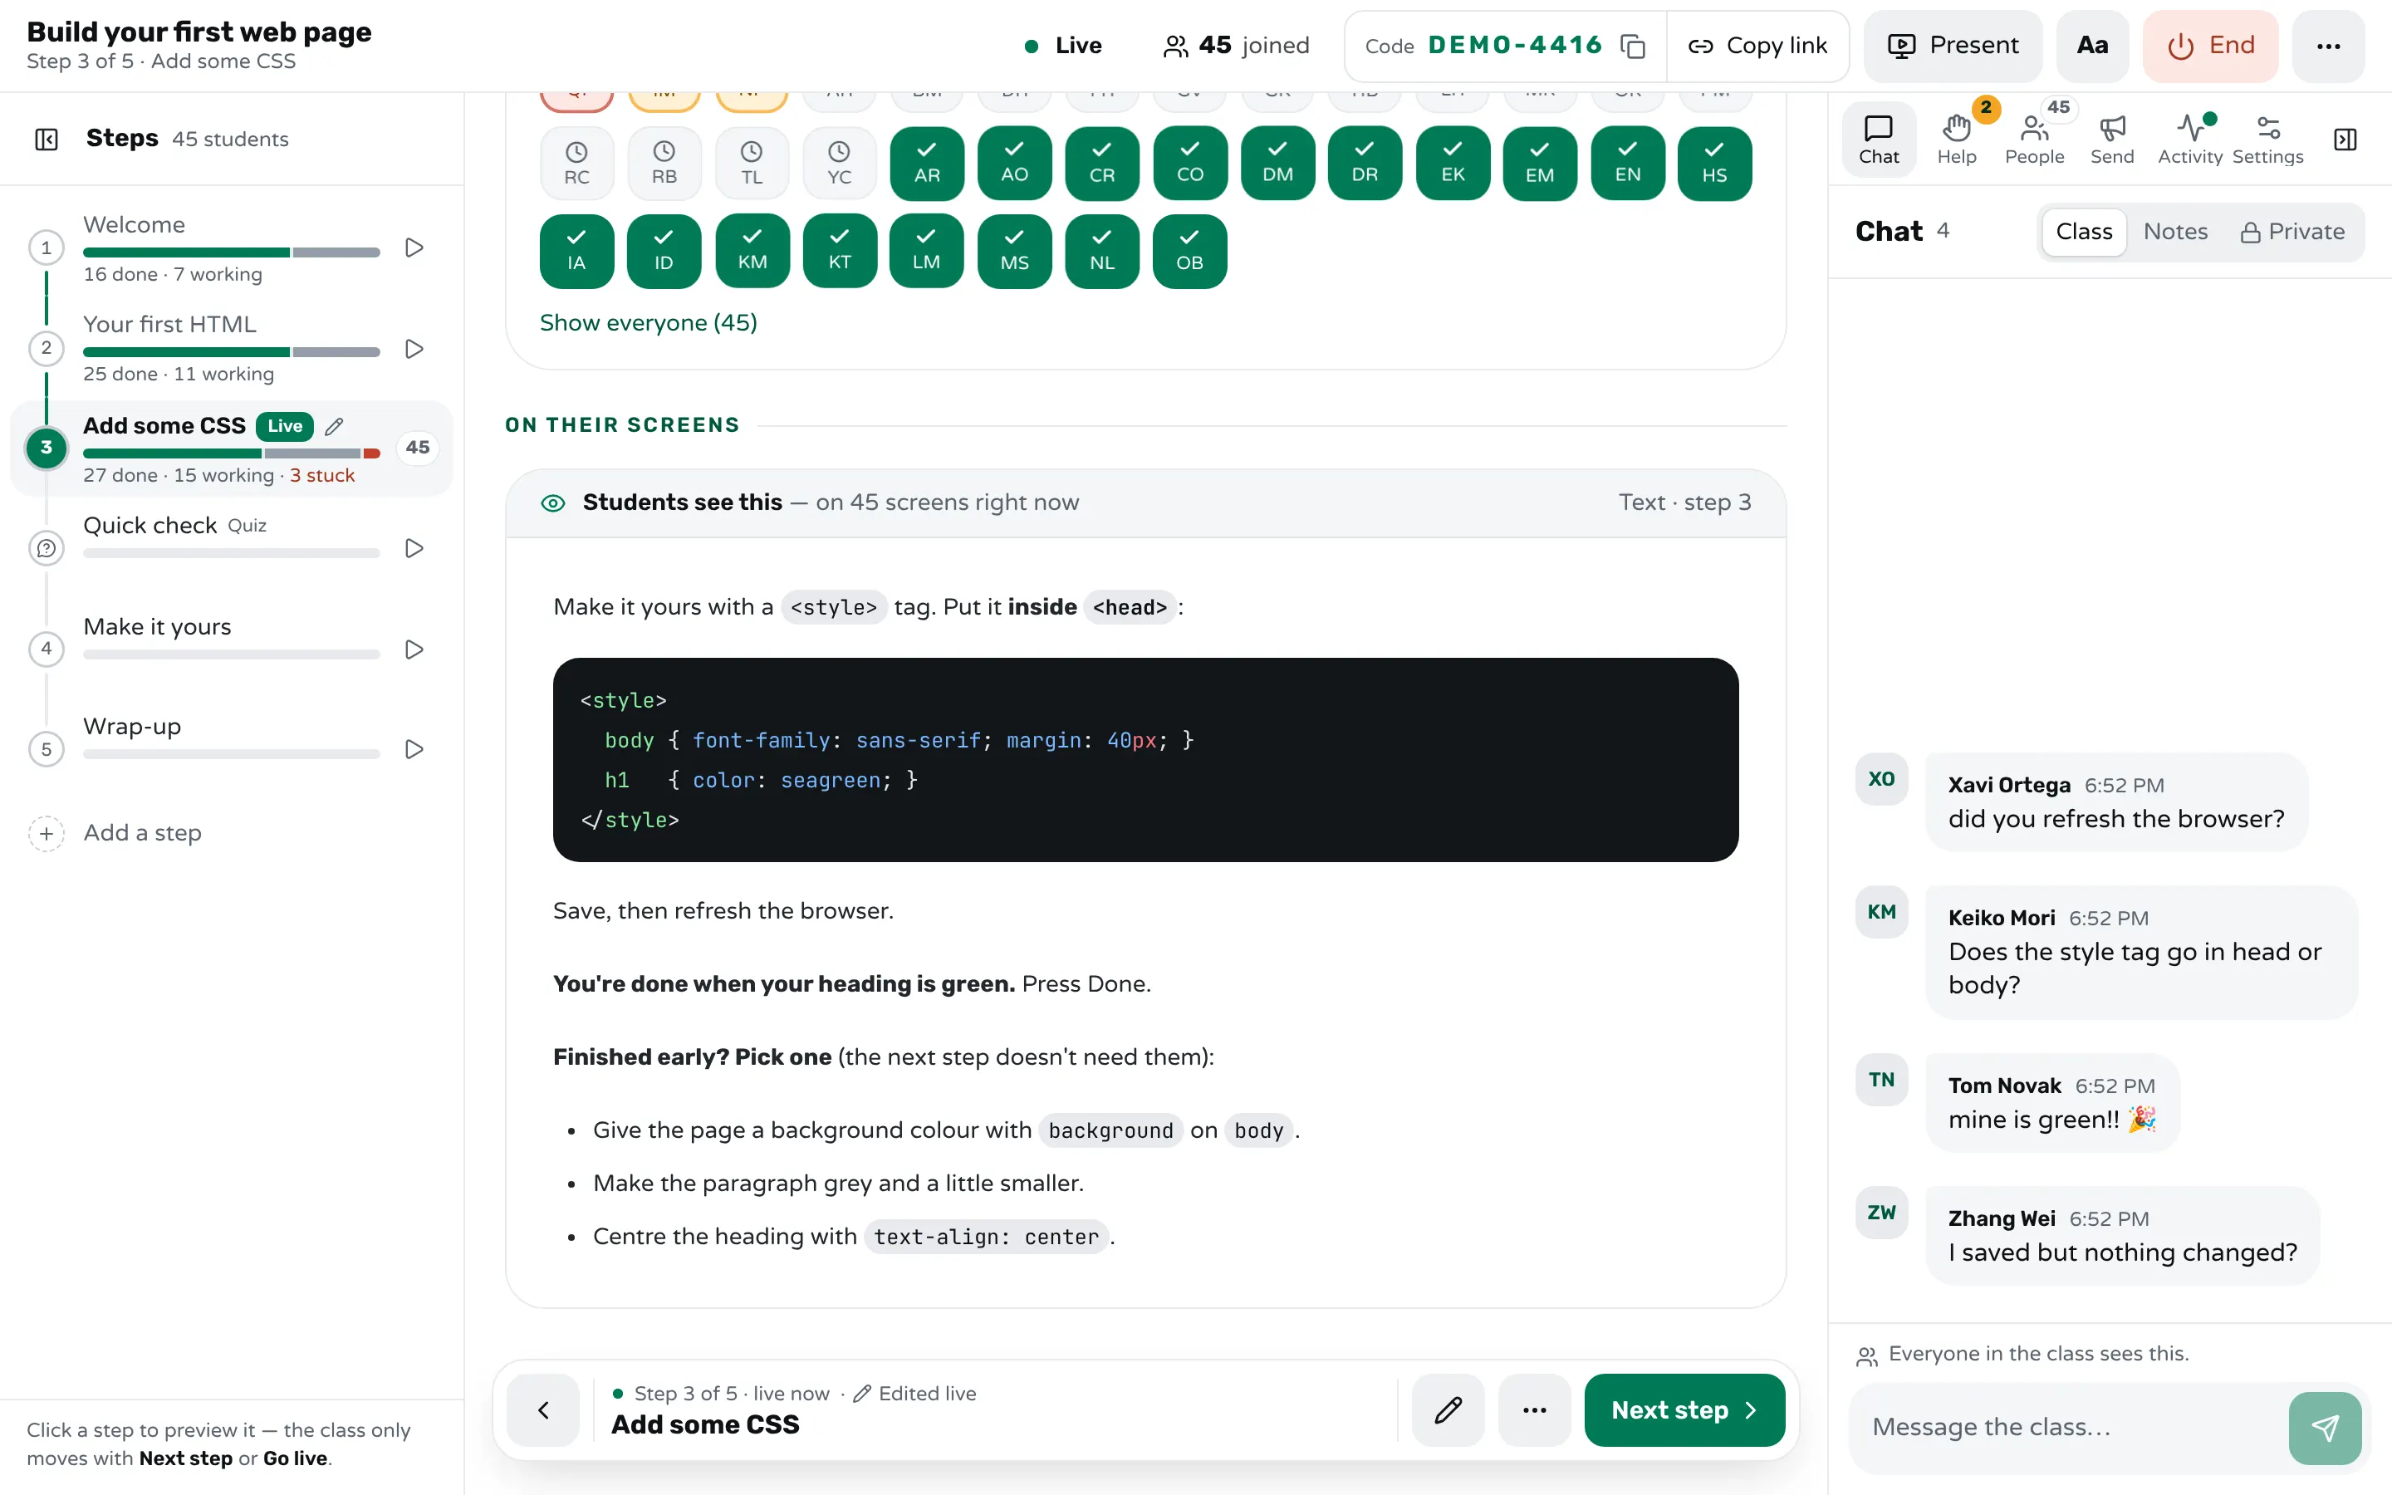Switch to the Notes tab
This screenshot has height=1495, width=2392.
pyautogui.click(x=2174, y=232)
